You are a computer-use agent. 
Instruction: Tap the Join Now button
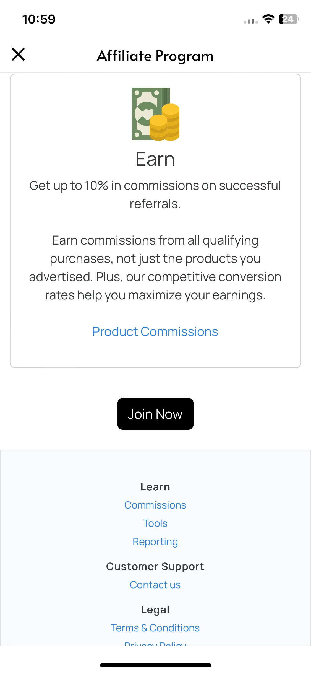155,414
